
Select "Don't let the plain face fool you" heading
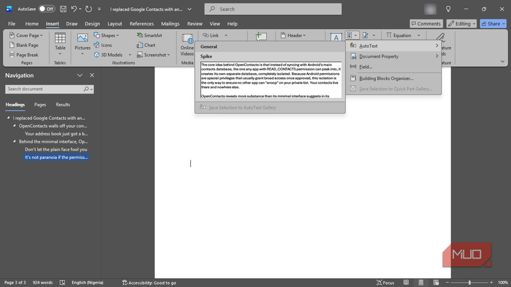tap(56, 149)
